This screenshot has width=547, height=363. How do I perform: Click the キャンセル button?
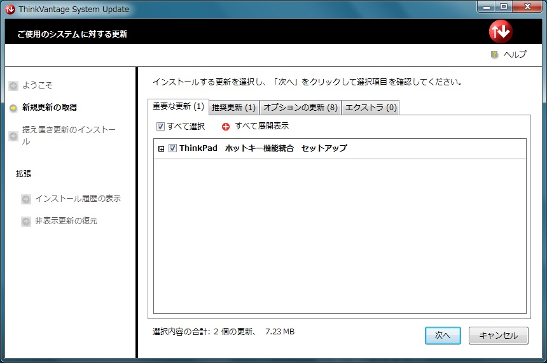pos(498,336)
